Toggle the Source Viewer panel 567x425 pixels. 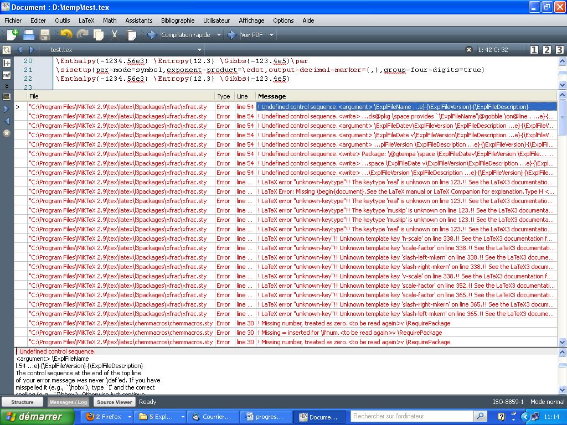point(114,402)
